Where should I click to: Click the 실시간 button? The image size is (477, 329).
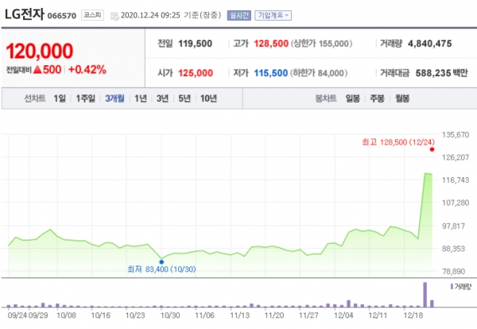coord(239,15)
